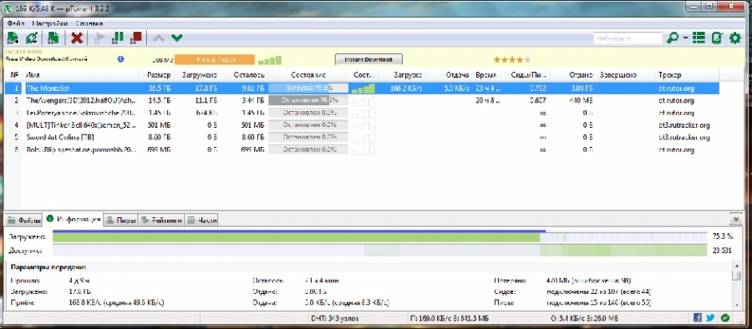The image size is (752, 329).
Task: Open Preferences via the green gear icon
Action: coord(734,38)
